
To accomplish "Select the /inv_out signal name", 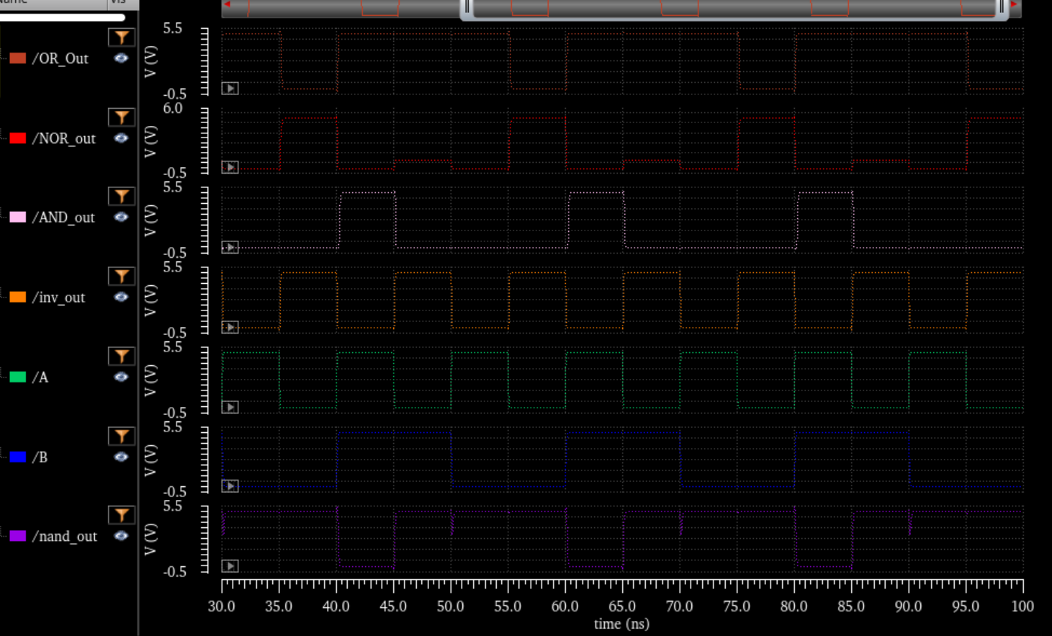I will coord(58,297).
